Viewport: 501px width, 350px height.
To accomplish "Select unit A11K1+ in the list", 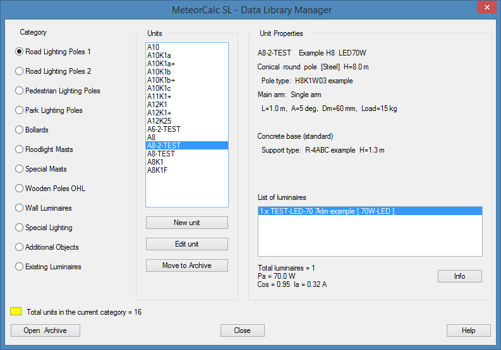I will [187, 96].
